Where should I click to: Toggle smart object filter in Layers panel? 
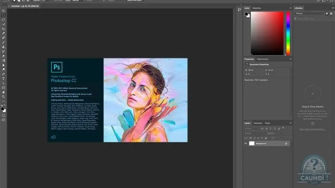[279, 129]
